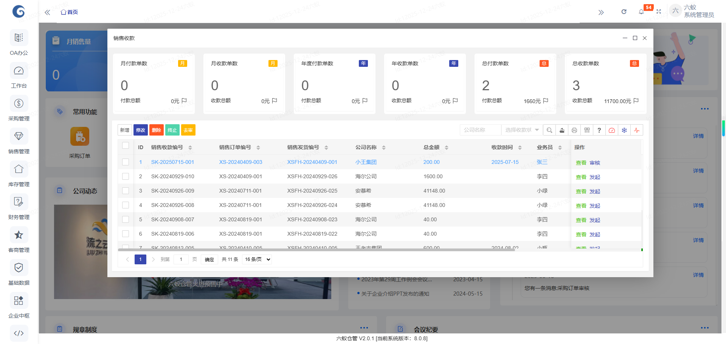This screenshot has width=726, height=344.
Task: Toggle the freeze columns snowflake icon
Action: click(624, 130)
